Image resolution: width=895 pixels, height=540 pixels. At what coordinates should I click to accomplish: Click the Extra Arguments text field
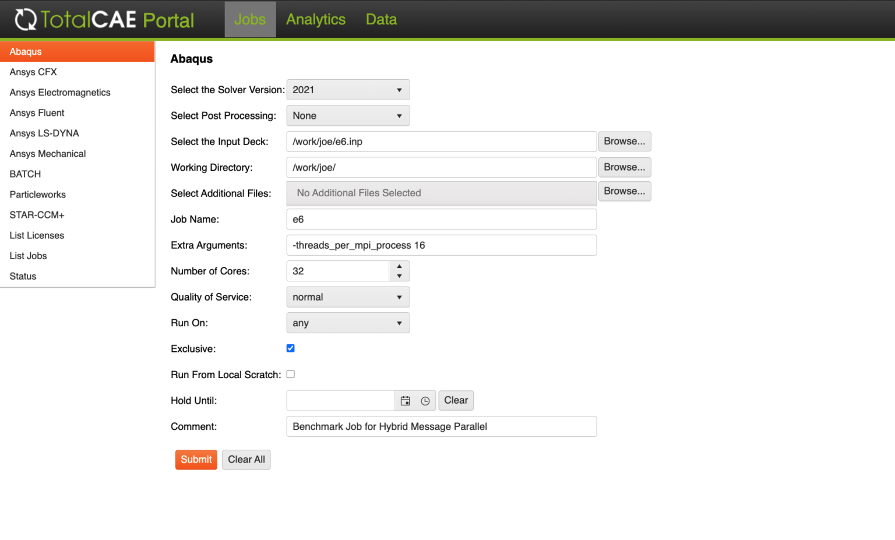tap(441, 245)
